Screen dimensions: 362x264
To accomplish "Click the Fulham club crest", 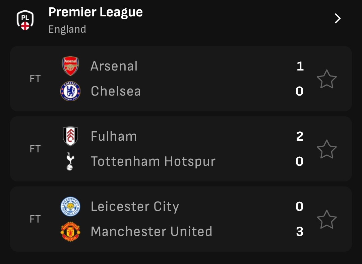I will click(70, 136).
